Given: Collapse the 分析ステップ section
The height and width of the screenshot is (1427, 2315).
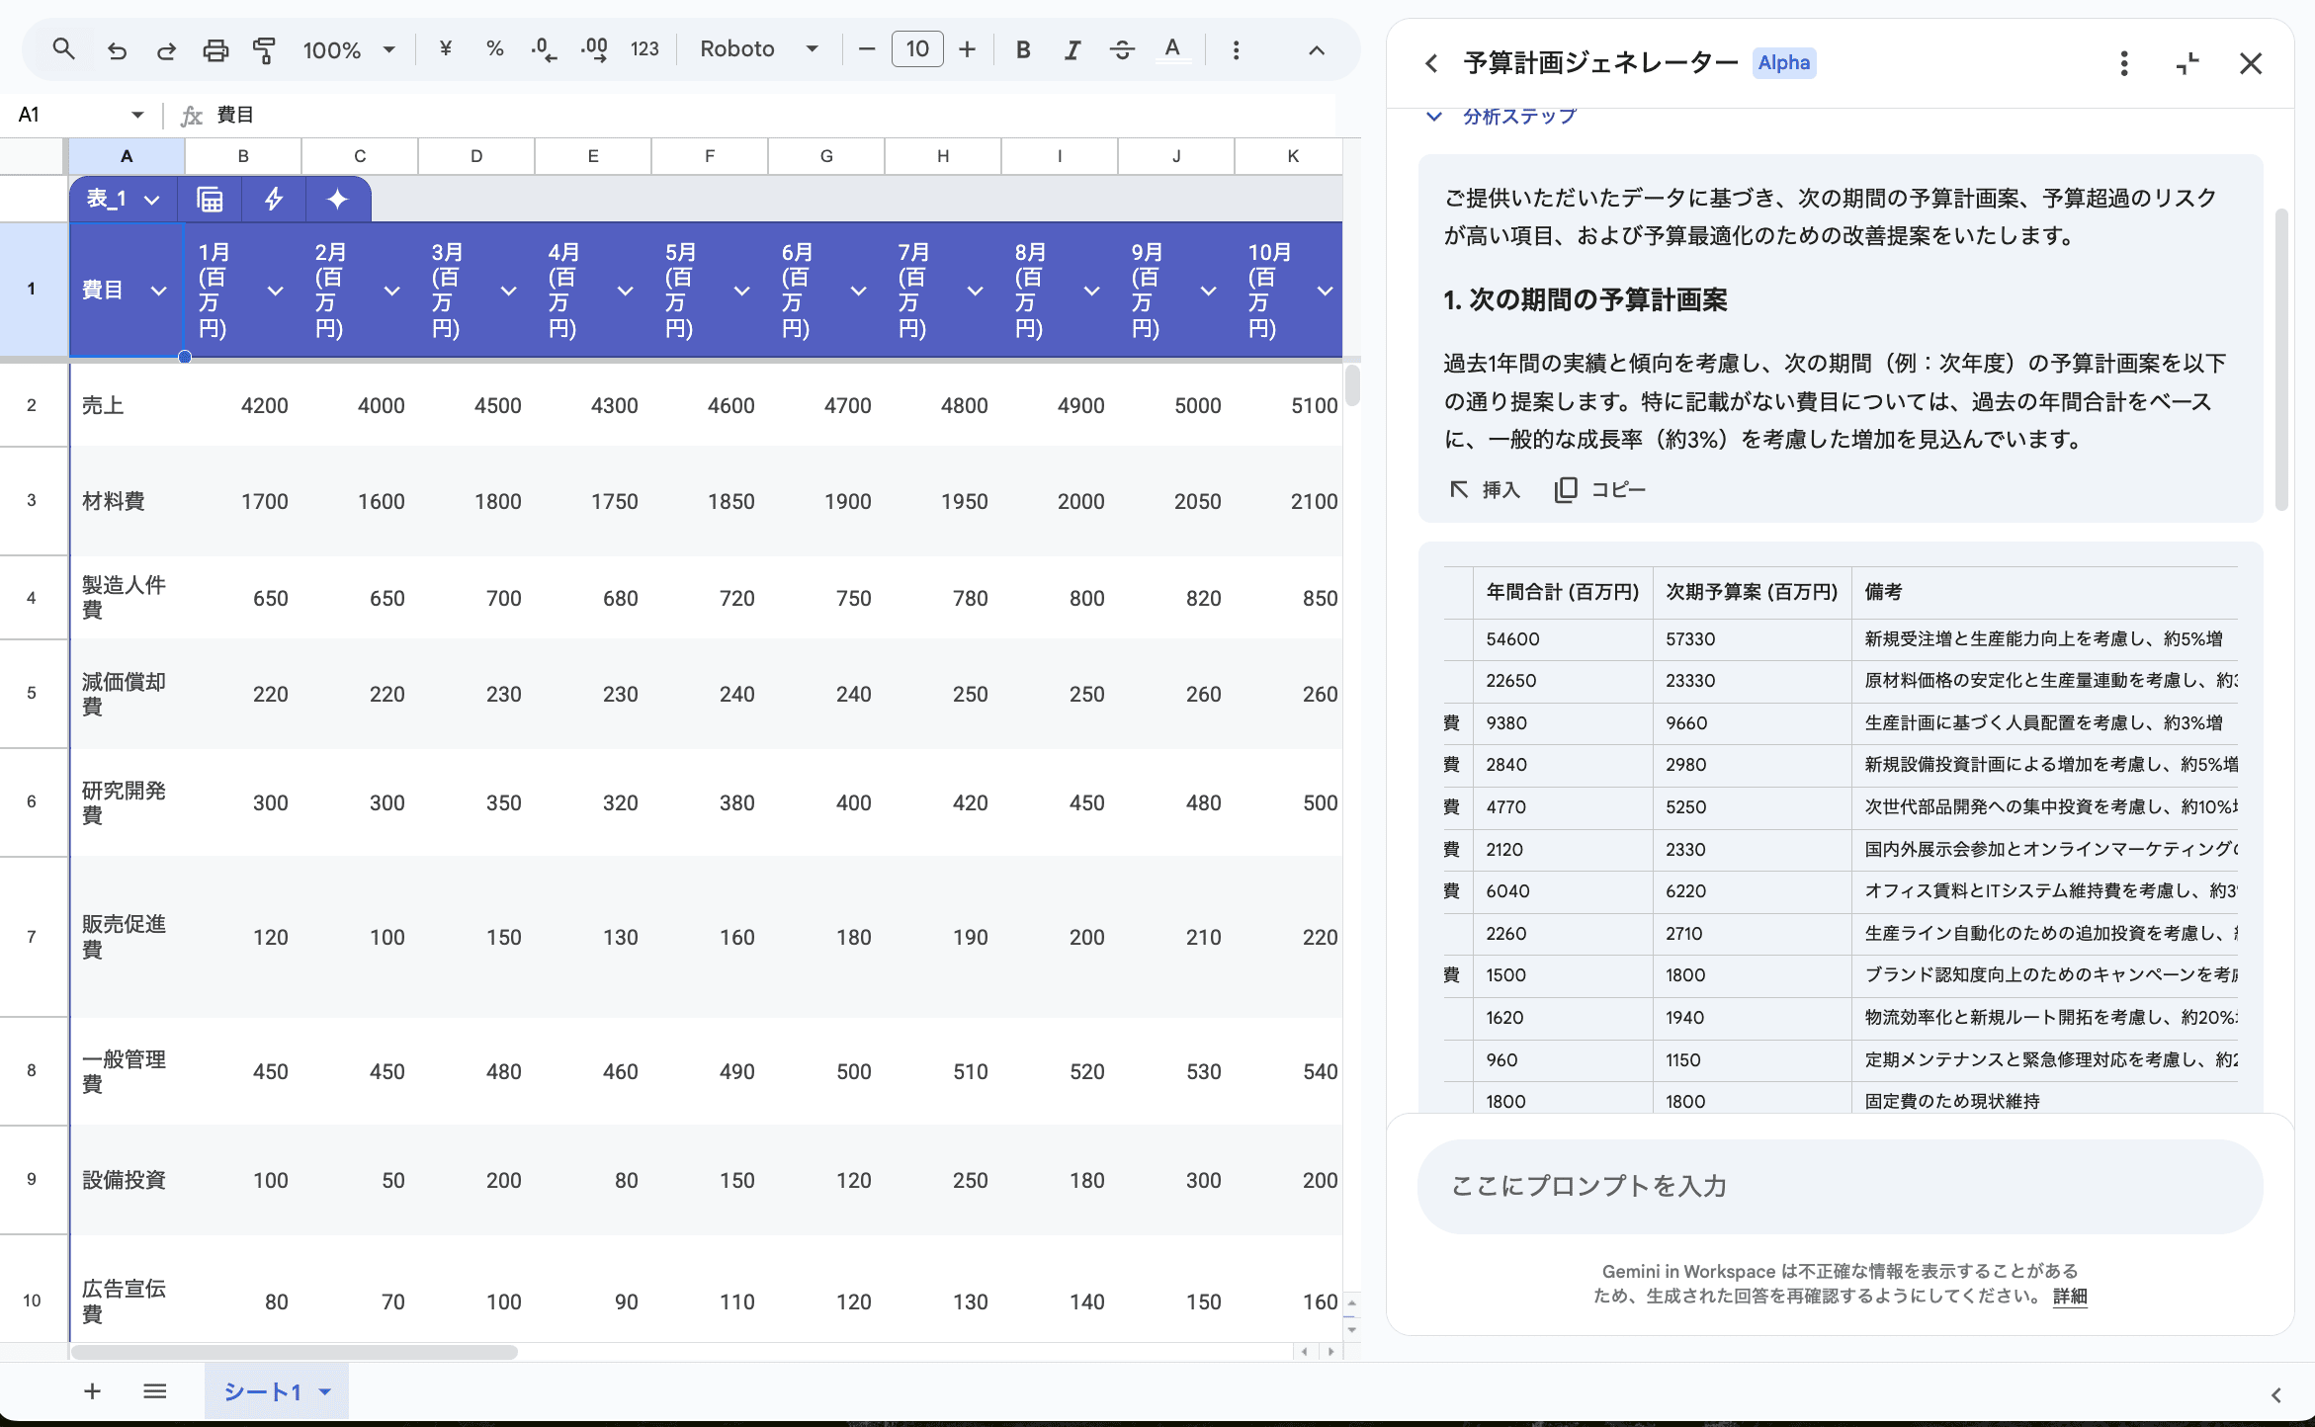Looking at the screenshot, I should click(x=1434, y=117).
